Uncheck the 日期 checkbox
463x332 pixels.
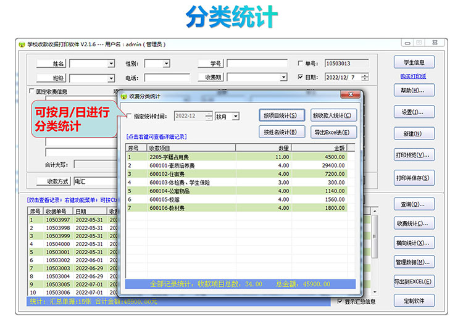point(300,77)
